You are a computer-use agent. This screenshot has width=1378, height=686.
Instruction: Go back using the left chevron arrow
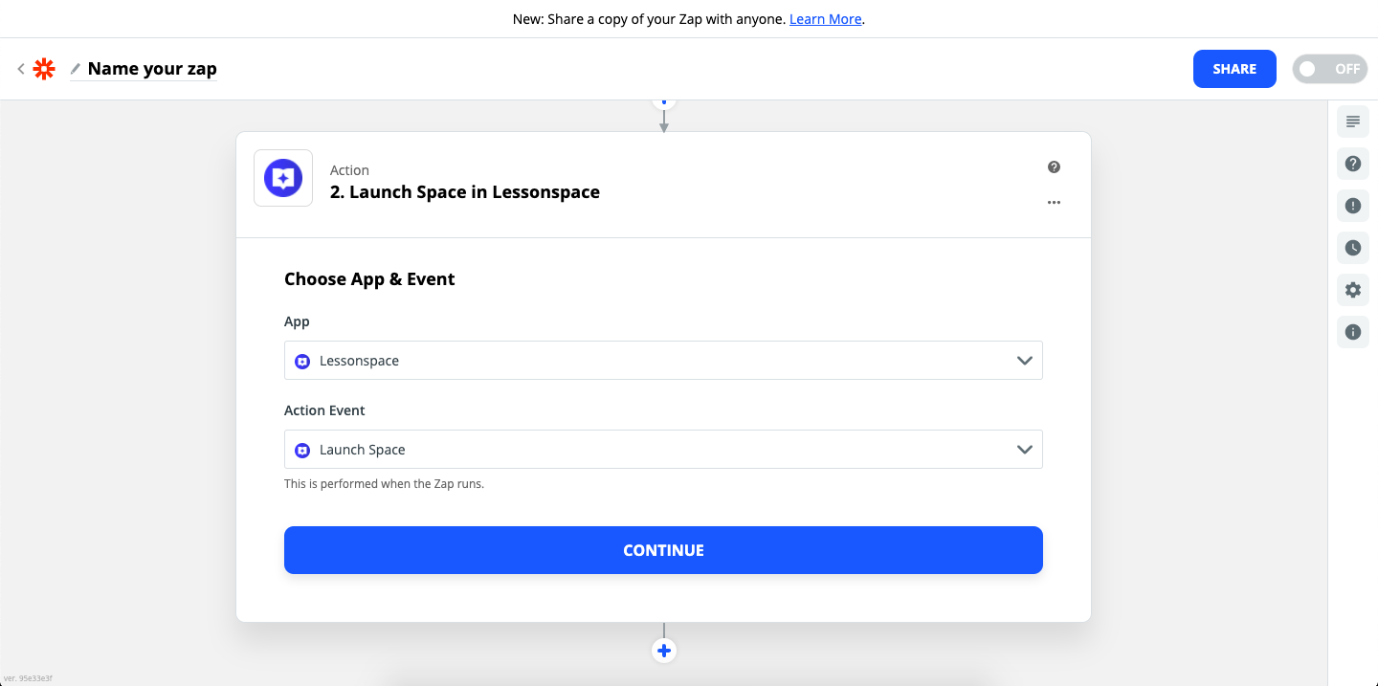21,69
